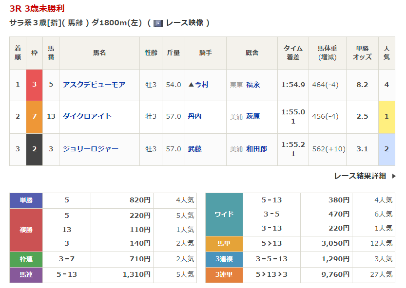406x288 pixels.
Task: Open horse アスクデビューモア page
Action: [94, 85]
